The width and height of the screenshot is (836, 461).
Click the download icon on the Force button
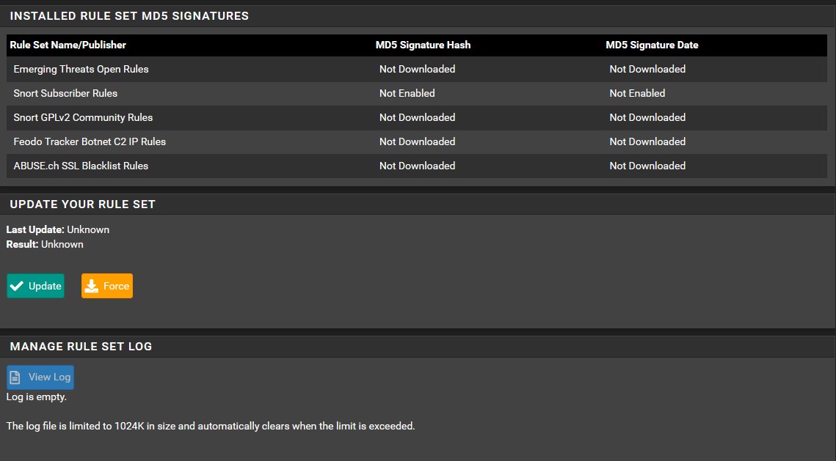pyautogui.click(x=92, y=286)
